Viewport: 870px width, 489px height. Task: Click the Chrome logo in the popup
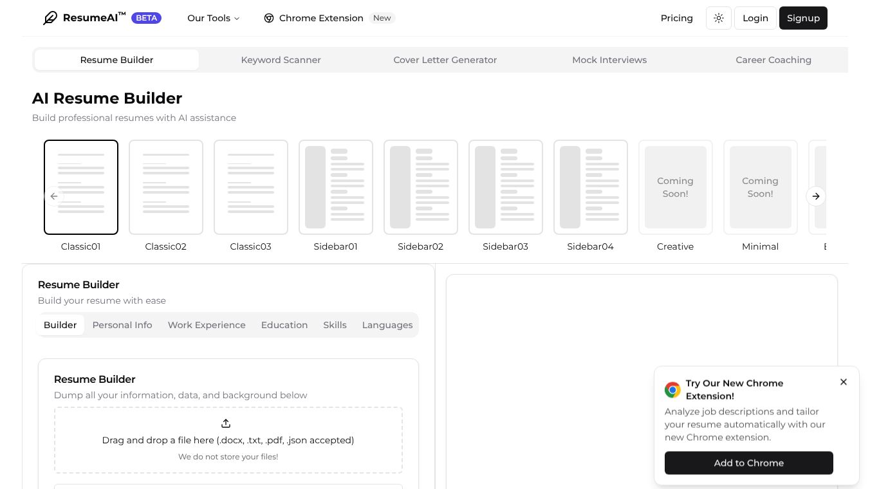pos(672,390)
